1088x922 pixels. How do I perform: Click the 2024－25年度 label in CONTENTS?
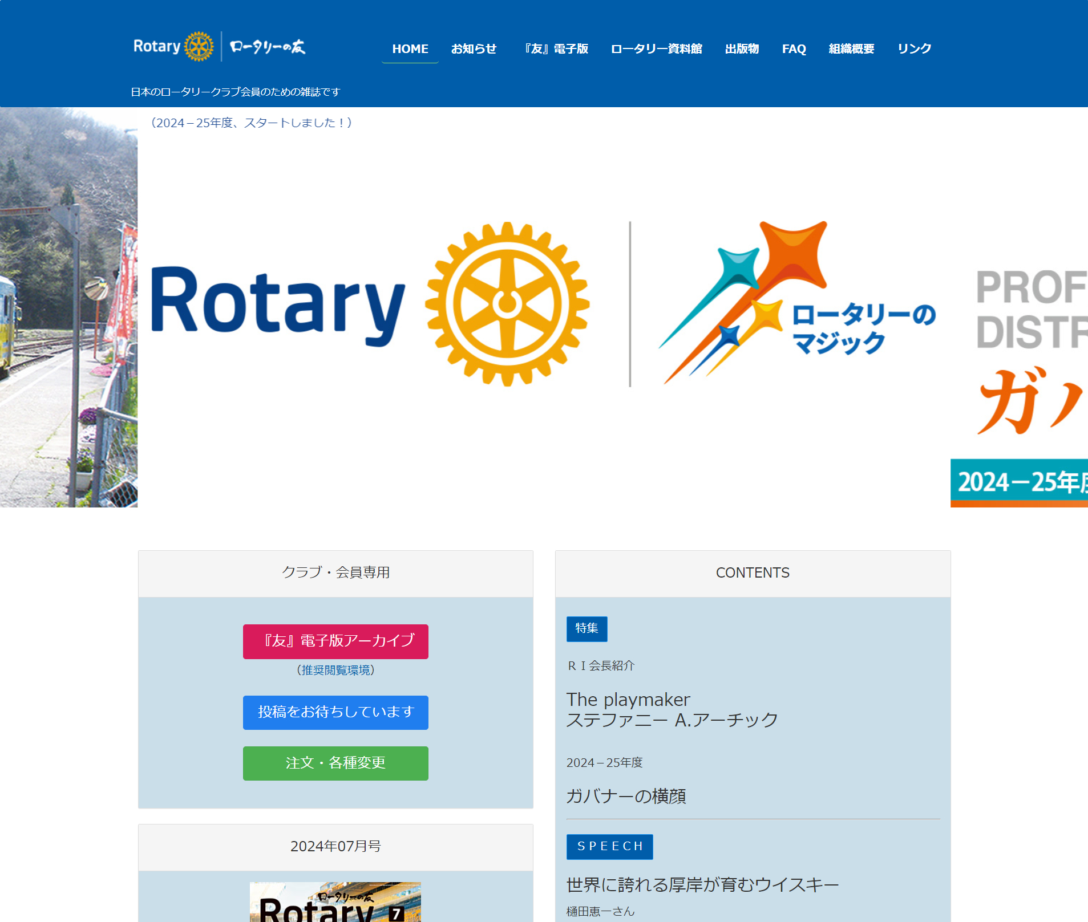(x=604, y=762)
